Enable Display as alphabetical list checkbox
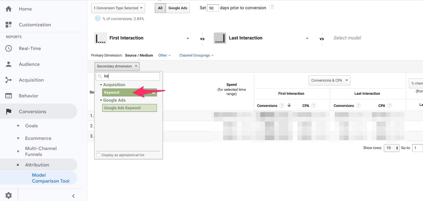Image resolution: width=423 pixels, height=201 pixels. point(98,155)
